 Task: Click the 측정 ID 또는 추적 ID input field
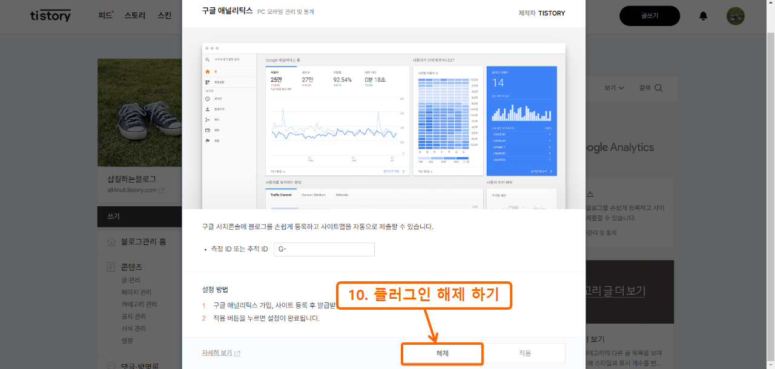pos(324,249)
